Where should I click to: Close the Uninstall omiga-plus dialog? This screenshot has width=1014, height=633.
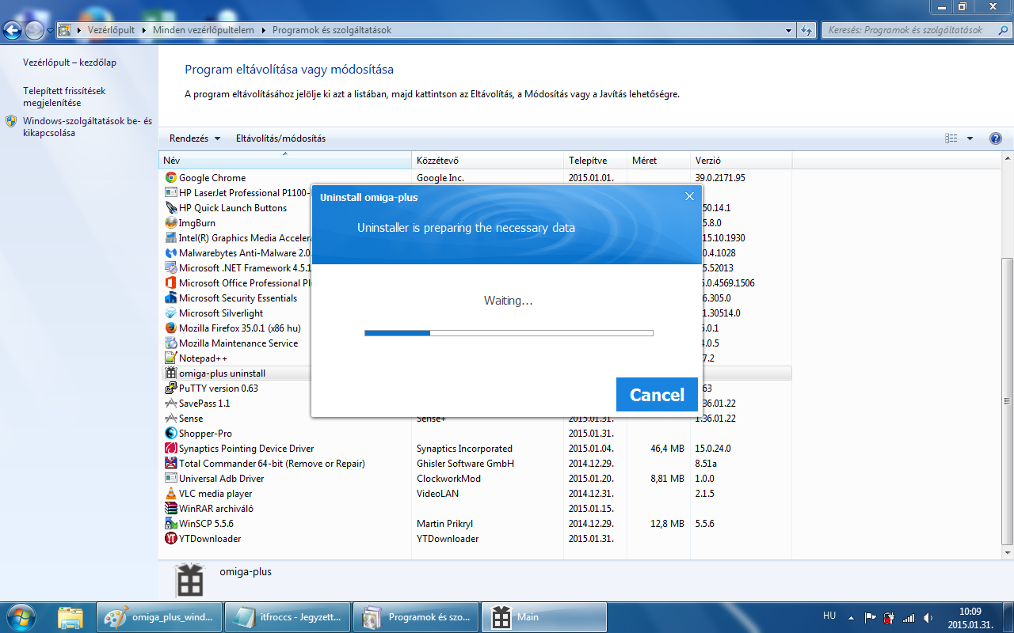689,197
